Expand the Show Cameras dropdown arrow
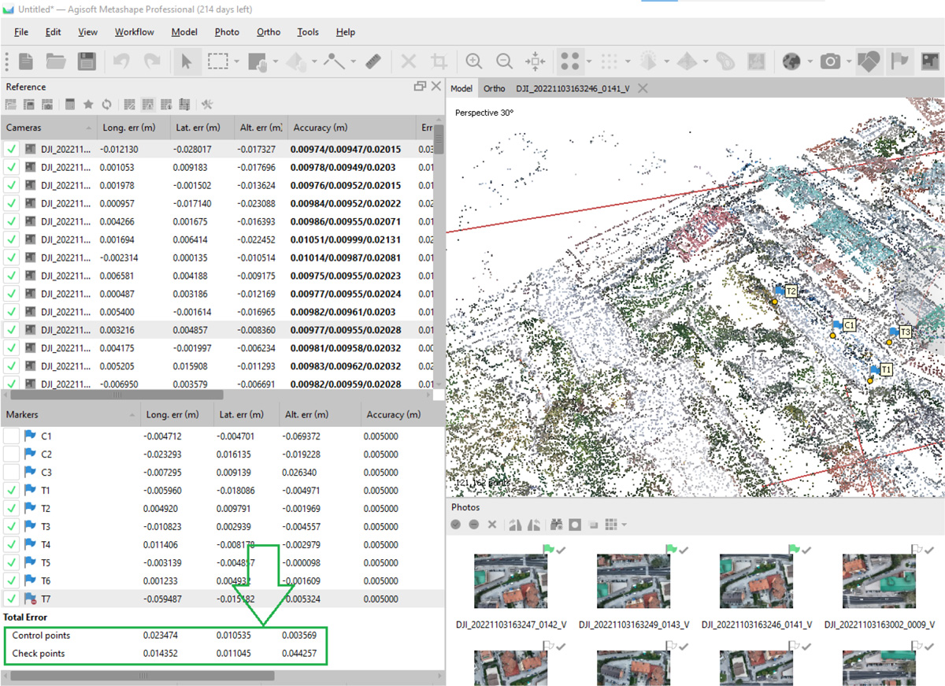Viewport: 945px width, 686px height. pyautogui.click(x=849, y=61)
